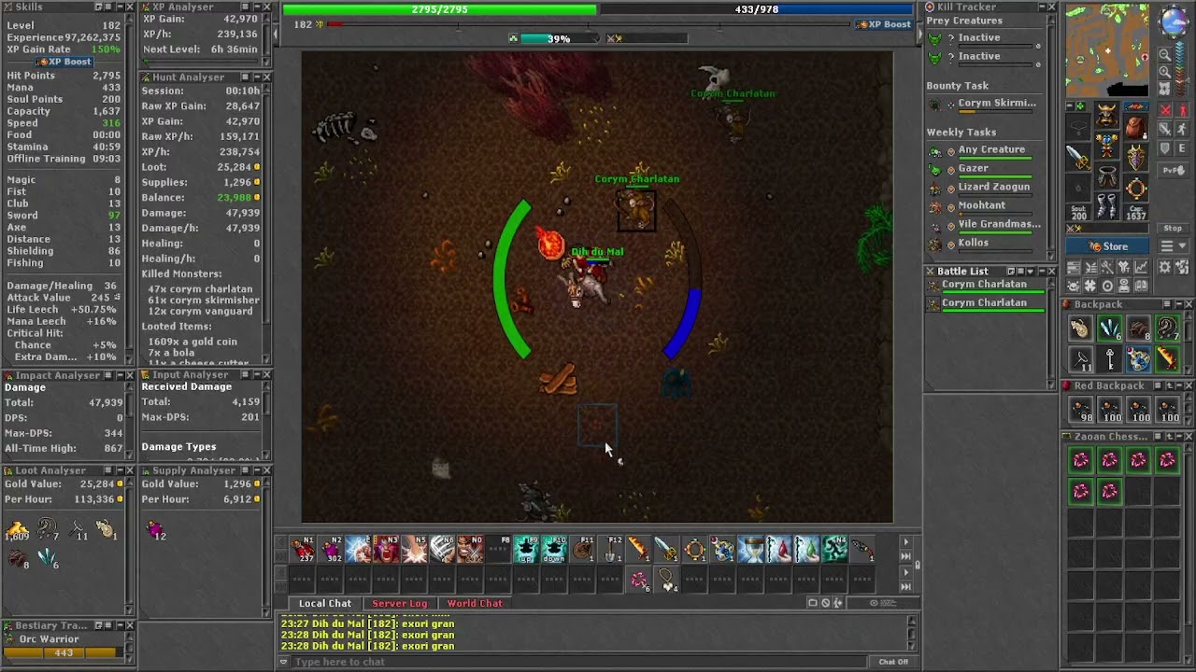
Task: Zoom out the minimap with magnifier minus
Action: (1165, 54)
